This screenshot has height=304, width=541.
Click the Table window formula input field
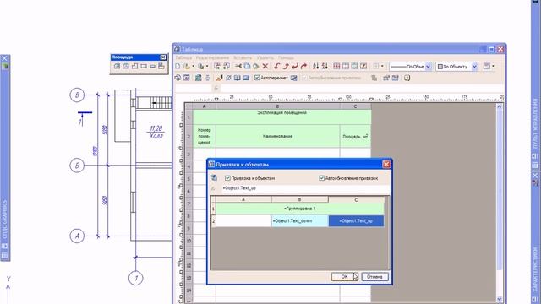click(x=362, y=88)
